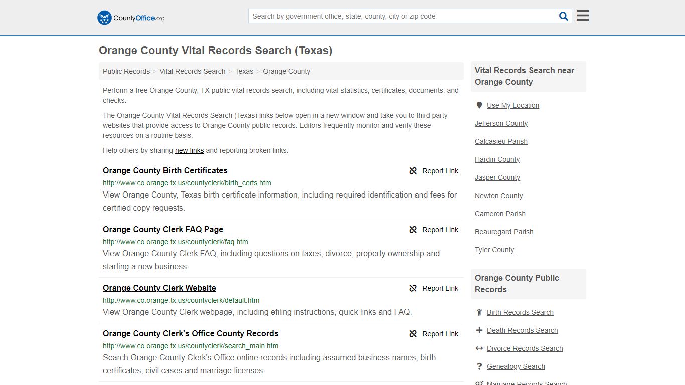The width and height of the screenshot is (685, 385).
Task: Click the search_main.htm URL text
Action: tap(191, 346)
